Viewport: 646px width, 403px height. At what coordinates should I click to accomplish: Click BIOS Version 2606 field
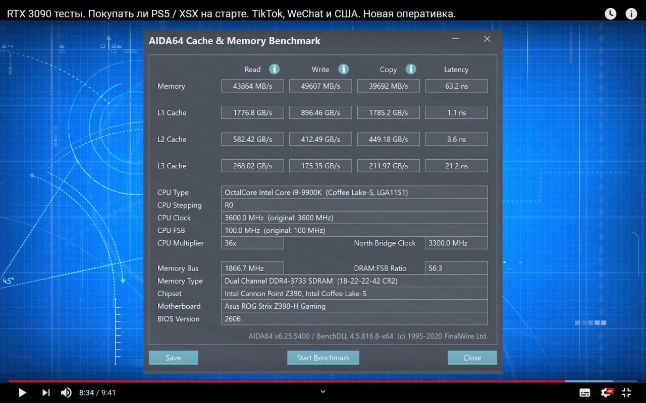point(354,318)
